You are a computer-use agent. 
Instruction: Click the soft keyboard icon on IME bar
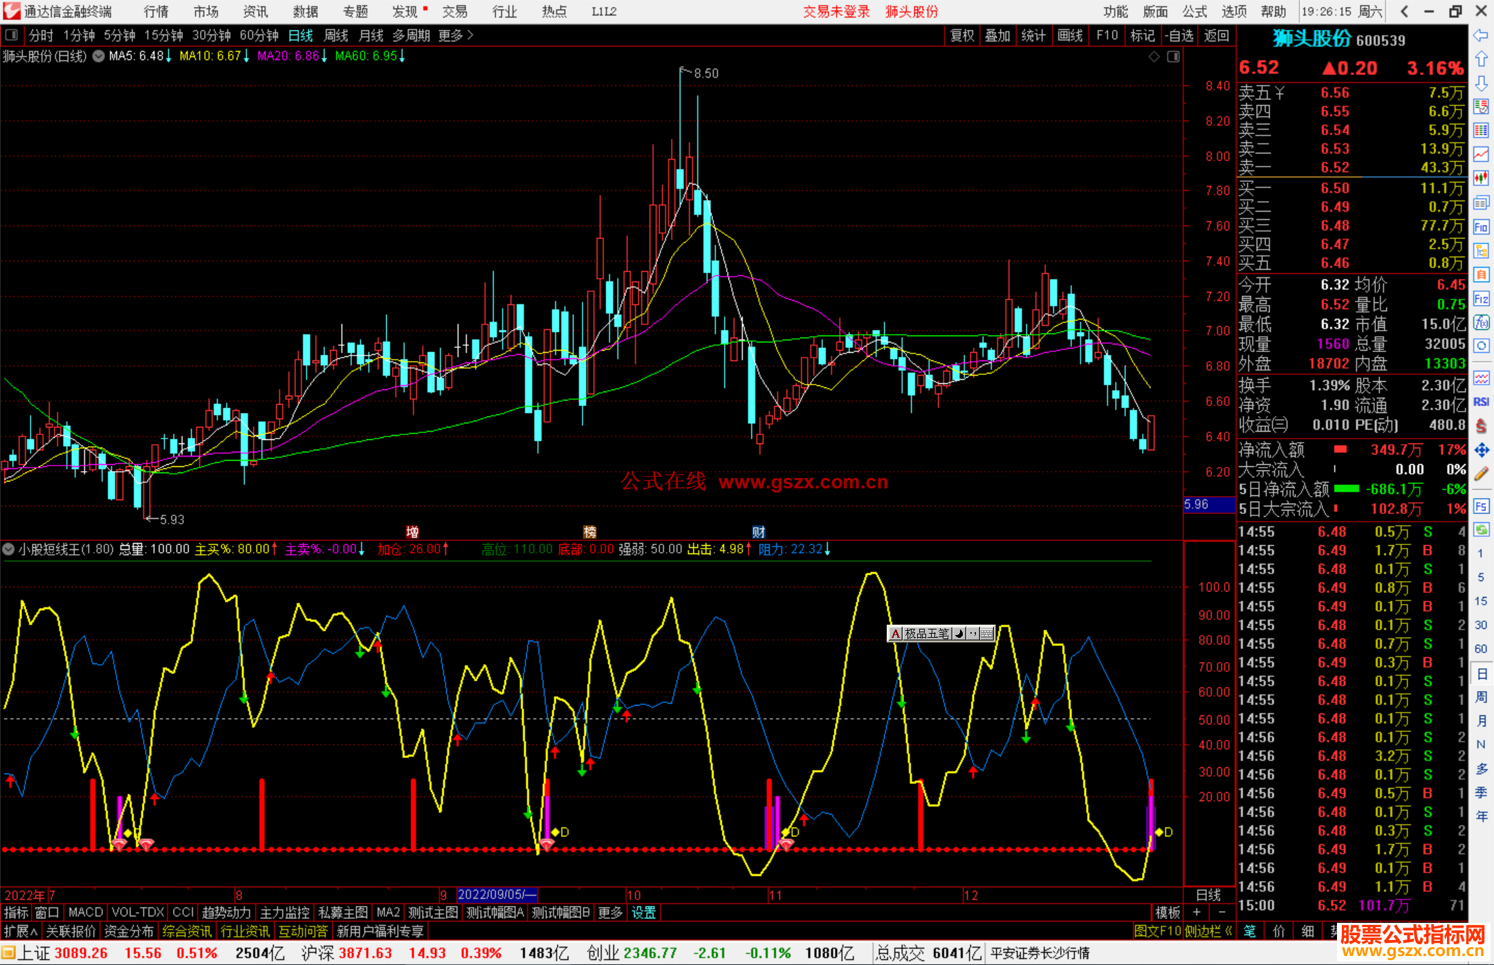[987, 633]
